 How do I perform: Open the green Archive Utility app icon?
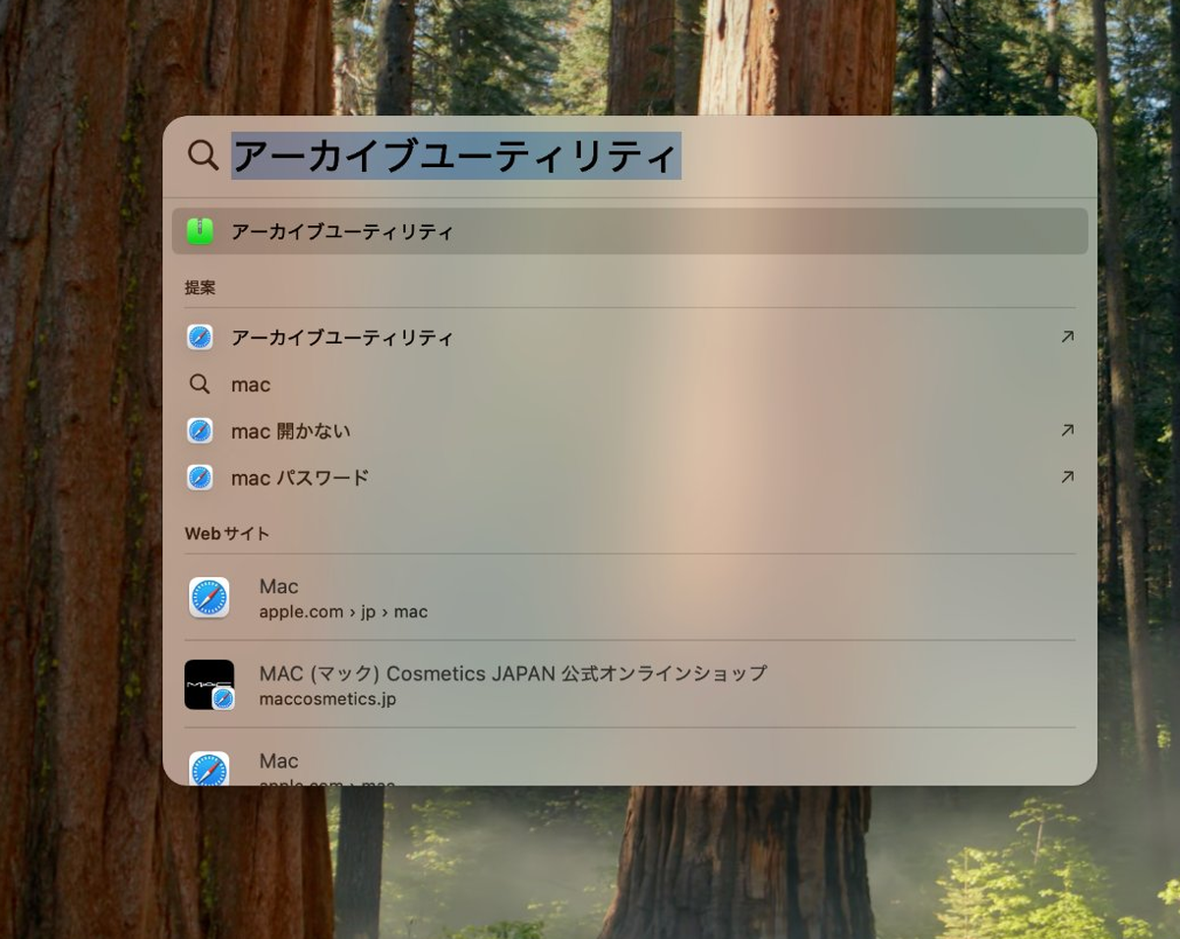pos(200,232)
